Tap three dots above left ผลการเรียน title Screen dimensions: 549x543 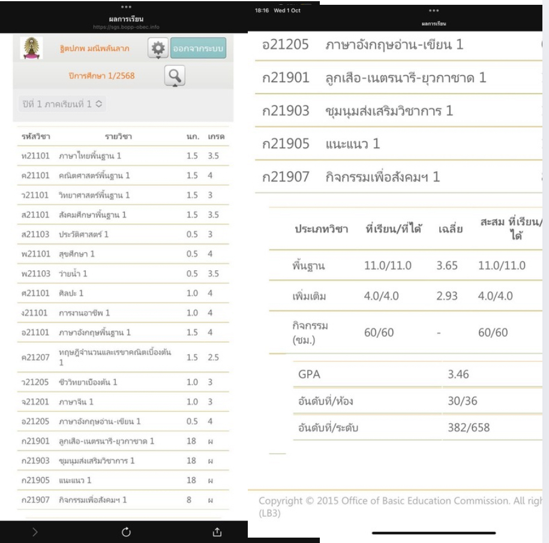pyautogui.click(x=125, y=8)
